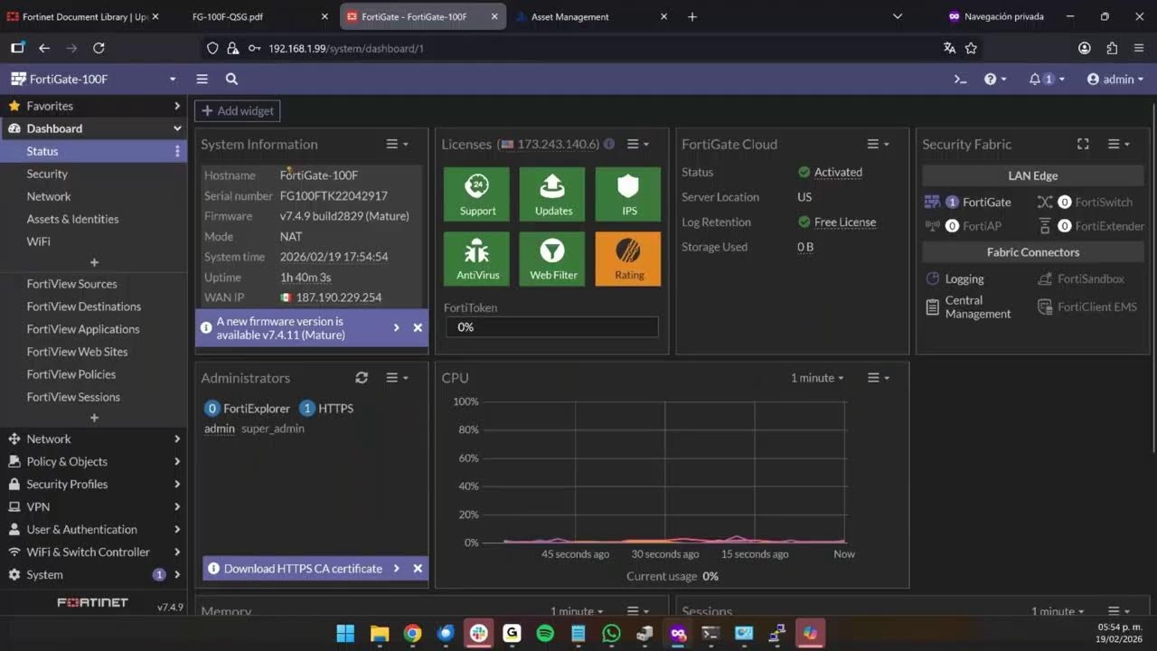
Task: Open Security Fabric widget menu
Action: (1119, 144)
